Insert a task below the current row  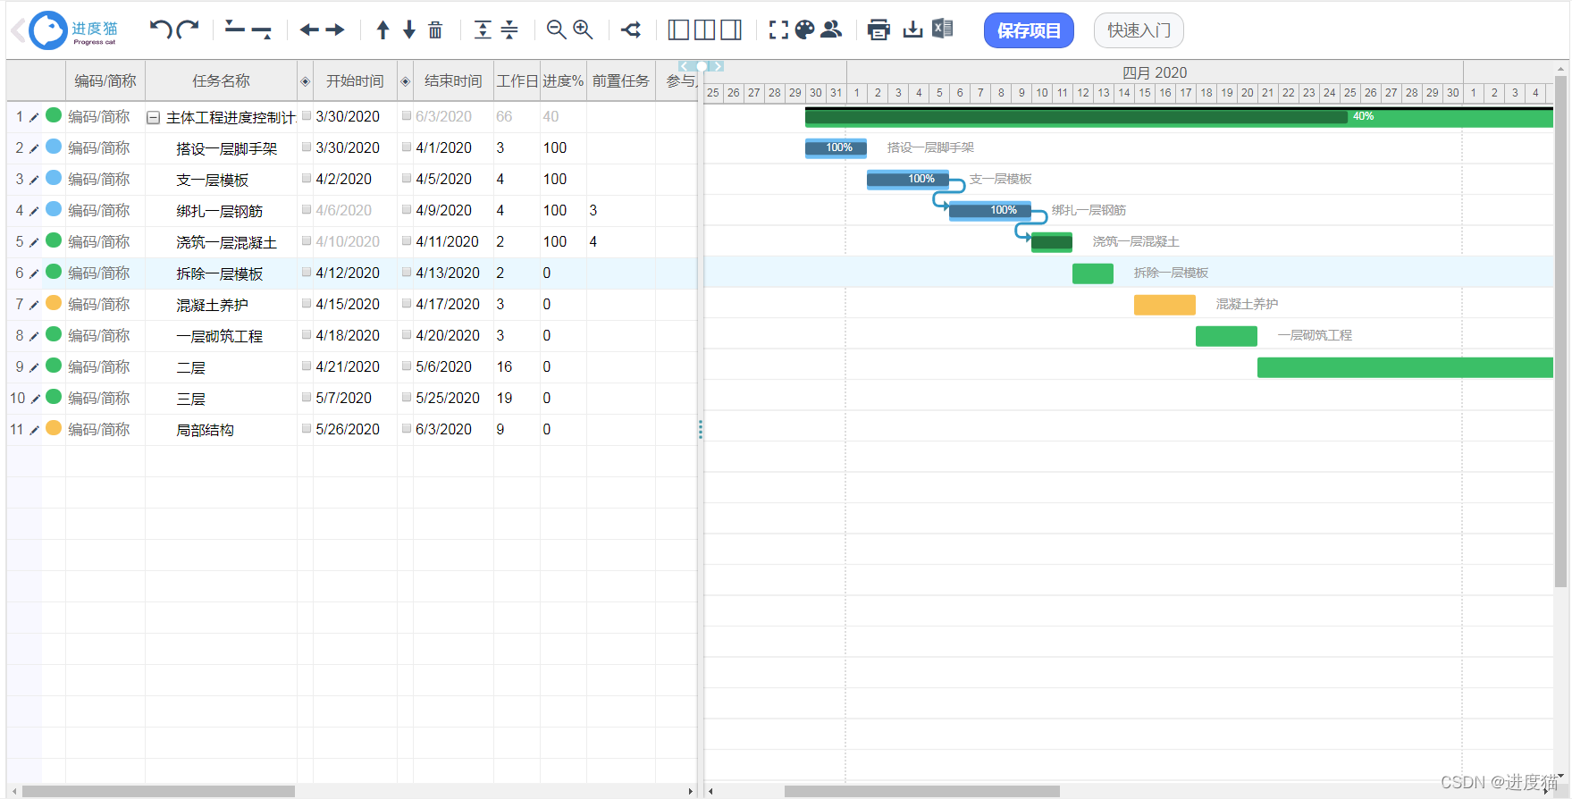(x=262, y=31)
